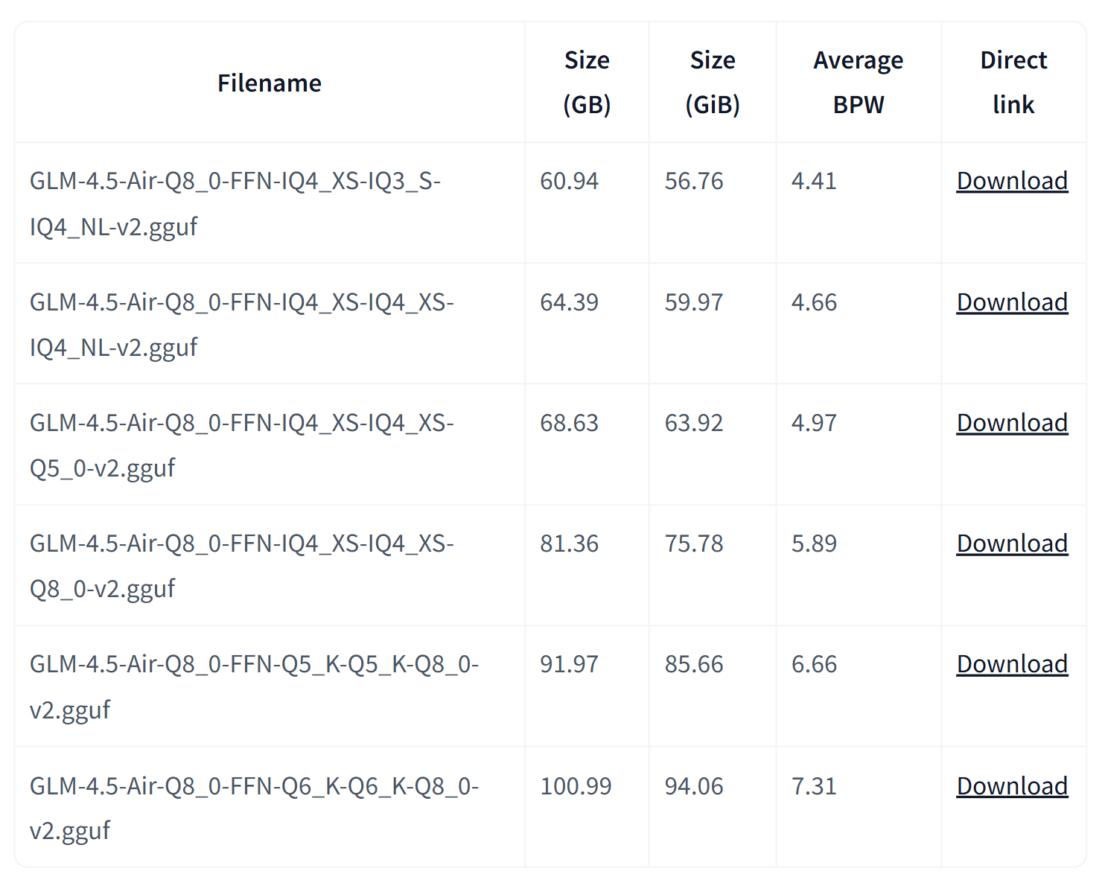The height and width of the screenshot is (883, 1102).
Task: Select the IQ4_XS-IQ3_S-IQ4_NL-v2.gguf filename
Action: 235,203
